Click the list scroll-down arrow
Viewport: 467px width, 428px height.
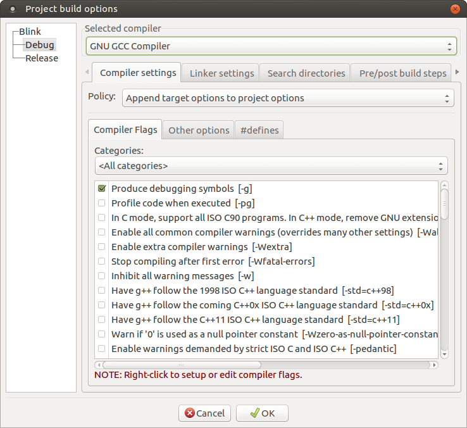(x=444, y=354)
